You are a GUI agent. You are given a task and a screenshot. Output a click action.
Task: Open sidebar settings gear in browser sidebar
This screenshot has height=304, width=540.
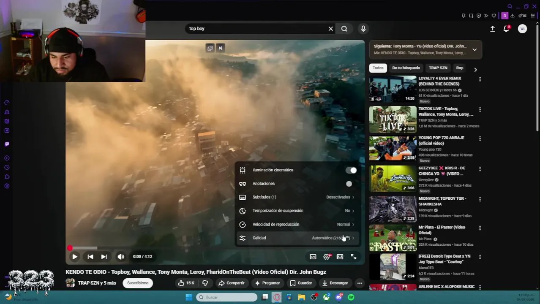click(x=7, y=186)
